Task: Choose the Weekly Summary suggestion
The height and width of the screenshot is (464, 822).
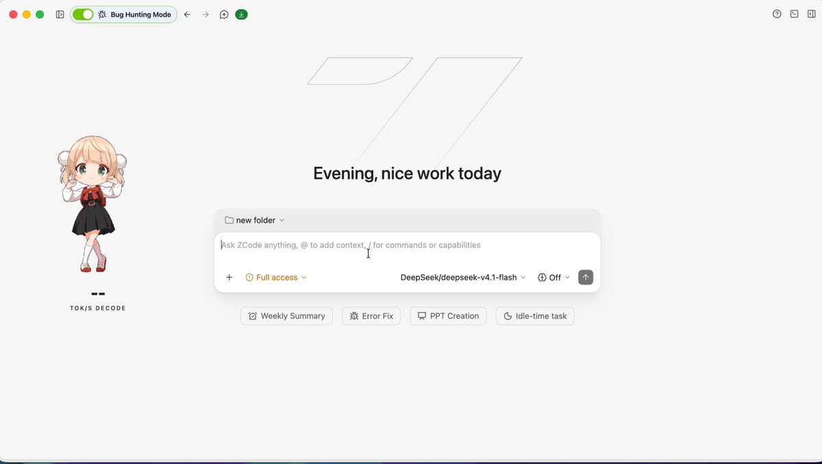Action: click(x=286, y=316)
